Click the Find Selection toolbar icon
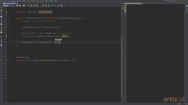This screenshot has height=105, width=188. (28, 6)
